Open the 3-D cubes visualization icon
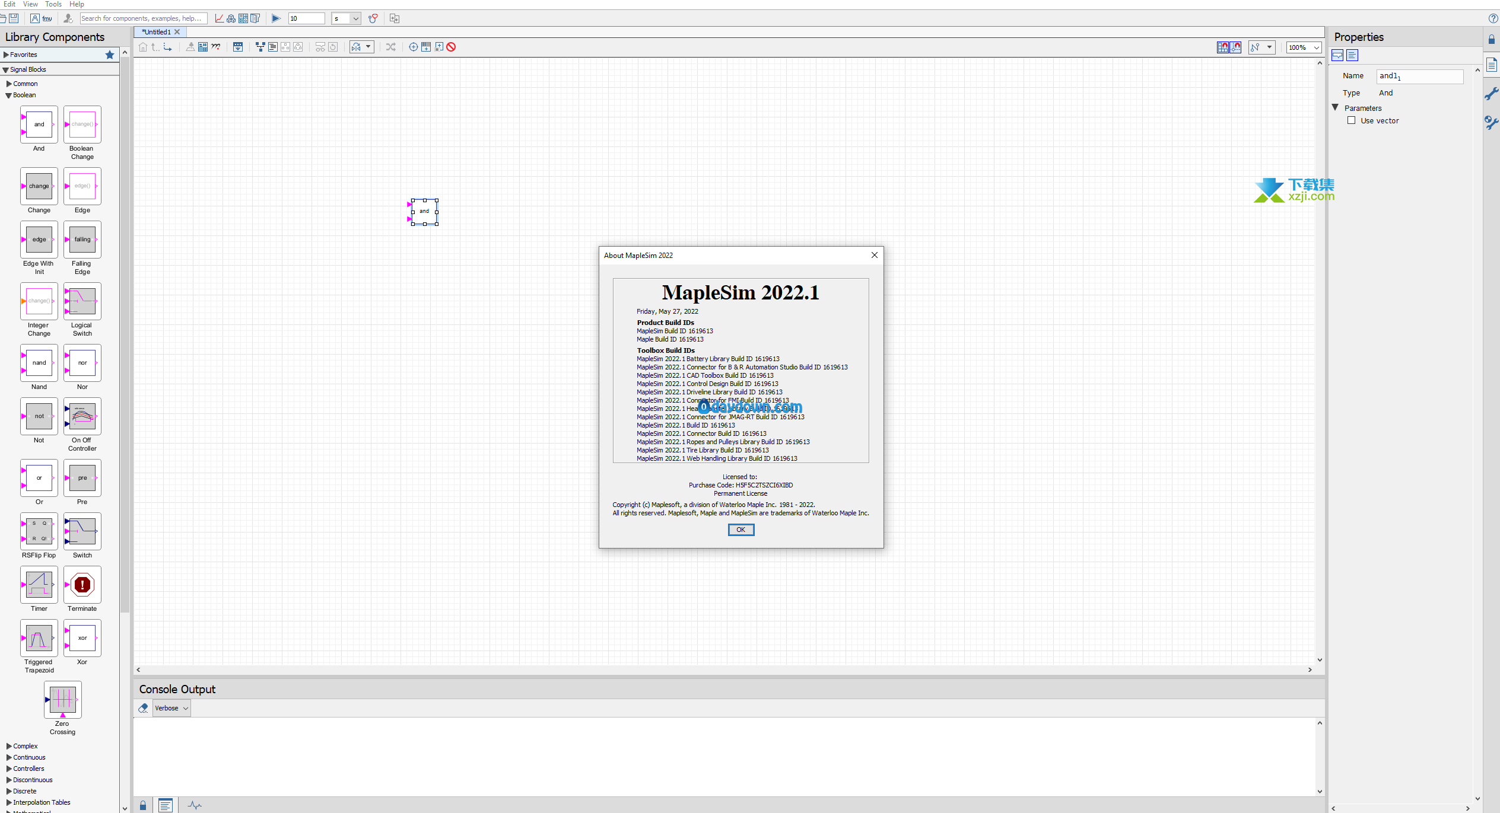1500x813 pixels. pos(231,18)
